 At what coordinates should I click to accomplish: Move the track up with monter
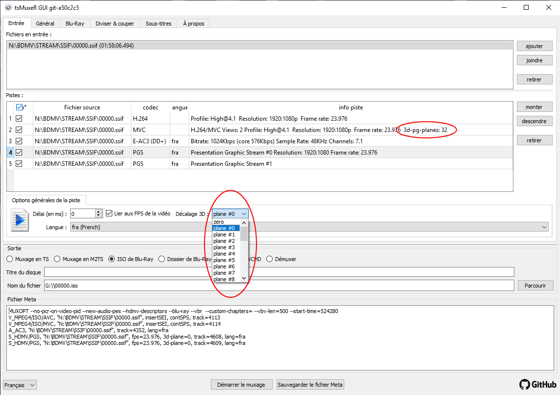pos(535,107)
